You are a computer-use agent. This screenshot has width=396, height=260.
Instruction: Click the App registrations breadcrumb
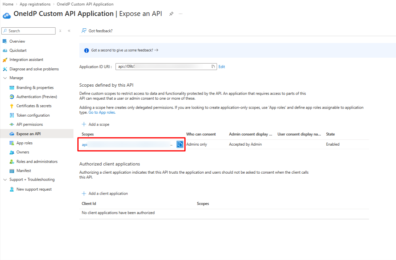tap(35, 4)
